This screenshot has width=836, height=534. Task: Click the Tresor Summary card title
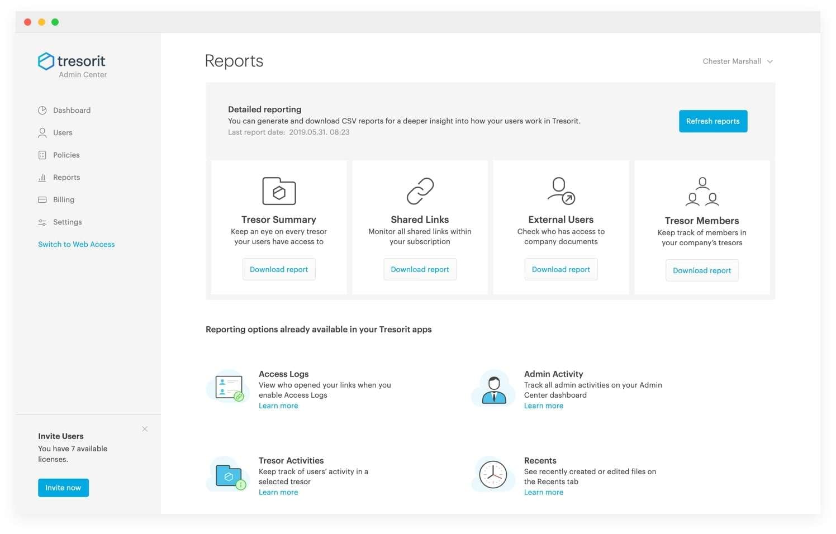pyautogui.click(x=279, y=220)
